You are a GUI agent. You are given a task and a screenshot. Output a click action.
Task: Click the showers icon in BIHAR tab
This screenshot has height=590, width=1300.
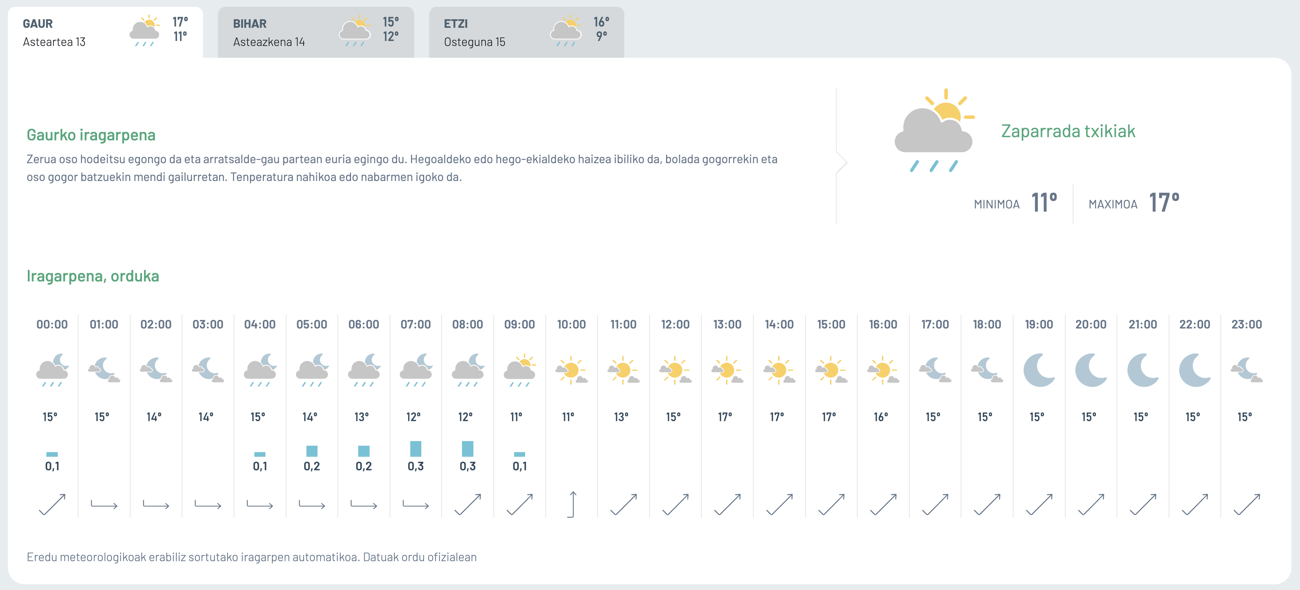pos(355,31)
